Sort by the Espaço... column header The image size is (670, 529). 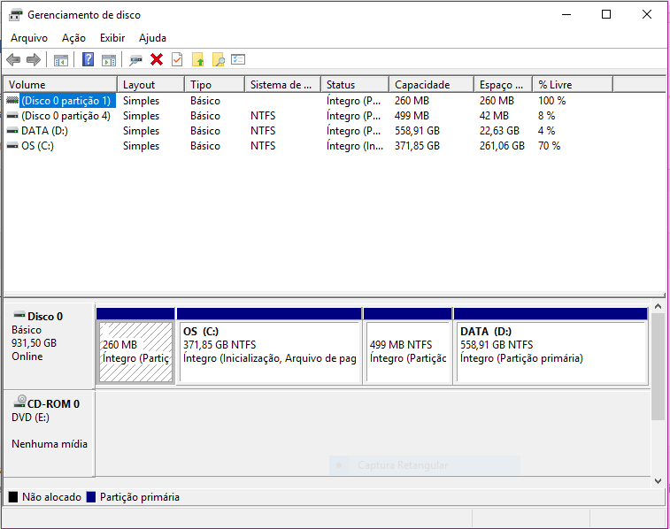[x=504, y=85]
